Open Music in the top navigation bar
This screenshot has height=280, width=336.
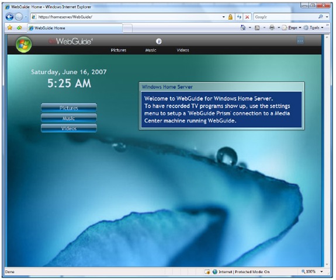151,50
